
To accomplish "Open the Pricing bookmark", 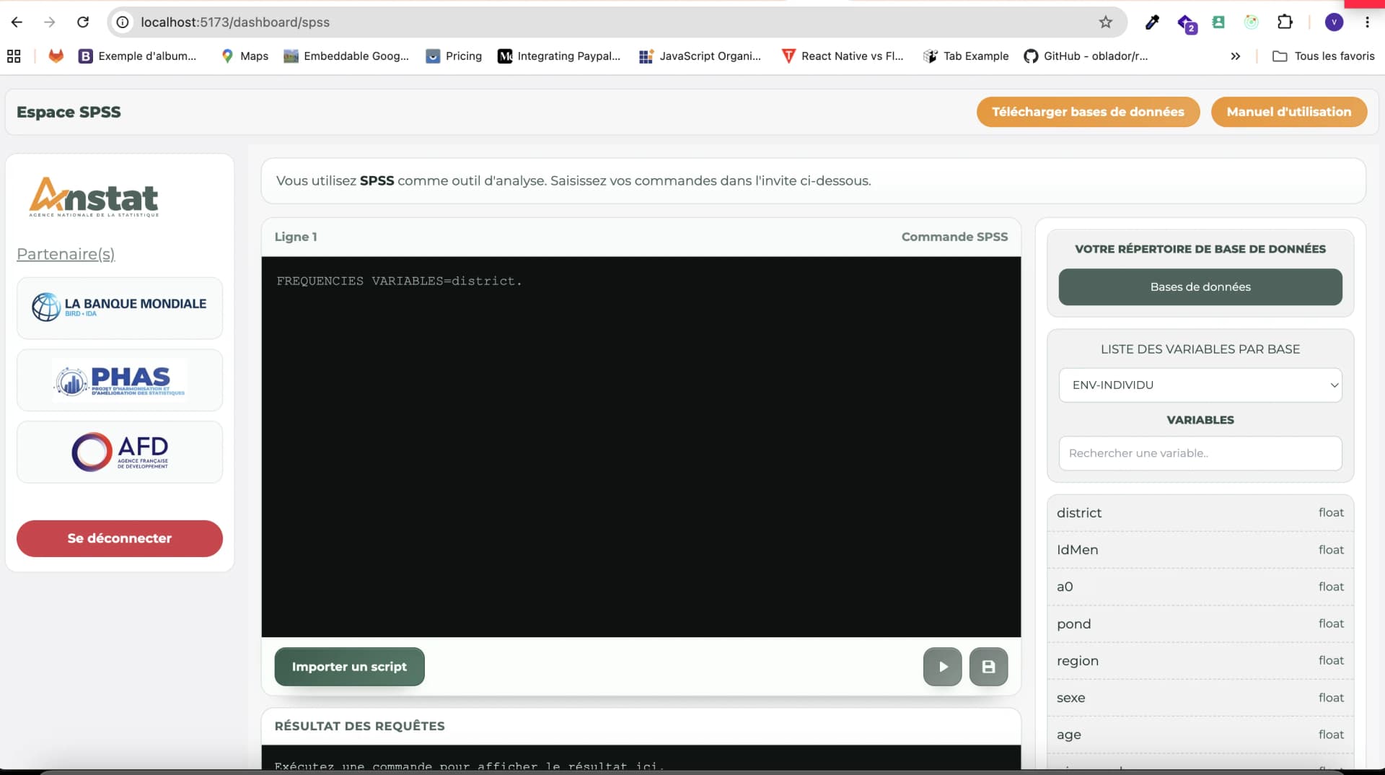I will pos(454,56).
